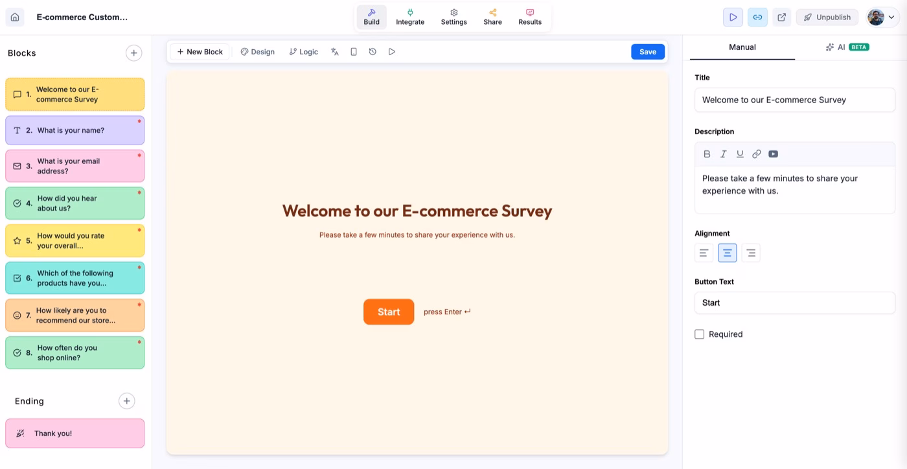
Task: Select the AI Beta panel tab
Action: coord(847,47)
